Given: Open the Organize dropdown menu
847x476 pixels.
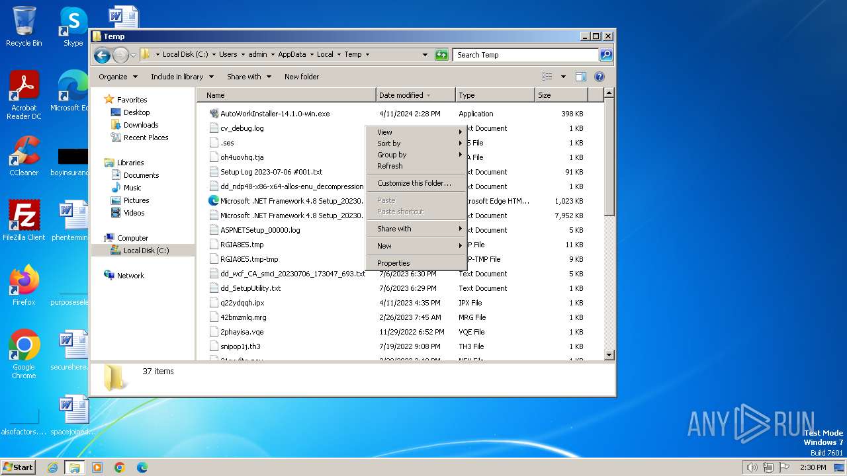Looking at the screenshot, I should coord(118,77).
